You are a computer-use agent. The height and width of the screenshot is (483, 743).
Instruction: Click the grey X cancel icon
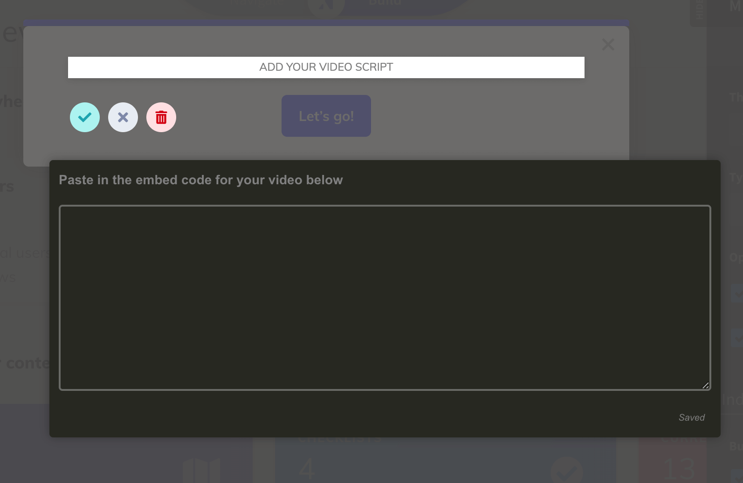[x=123, y=117]
